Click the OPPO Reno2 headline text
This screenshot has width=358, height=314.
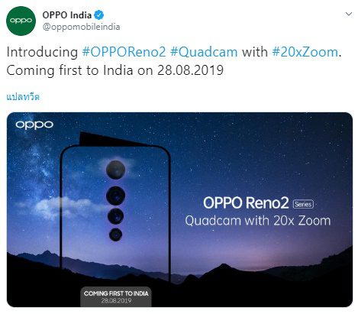246,203
